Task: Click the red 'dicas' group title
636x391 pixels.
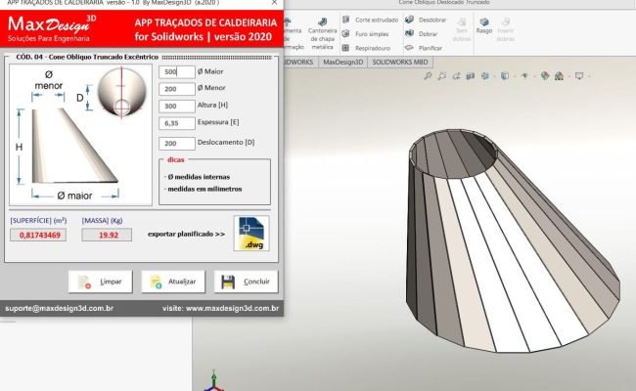Action: click(175, 159)
